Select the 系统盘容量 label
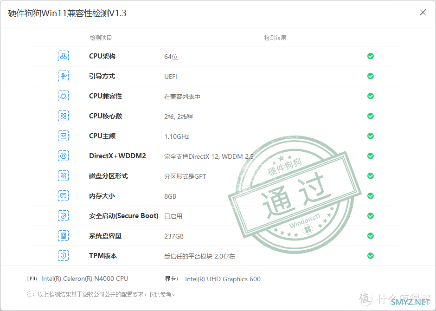The image size is (436, 311). pyautogui.click(x=105, y=236)
